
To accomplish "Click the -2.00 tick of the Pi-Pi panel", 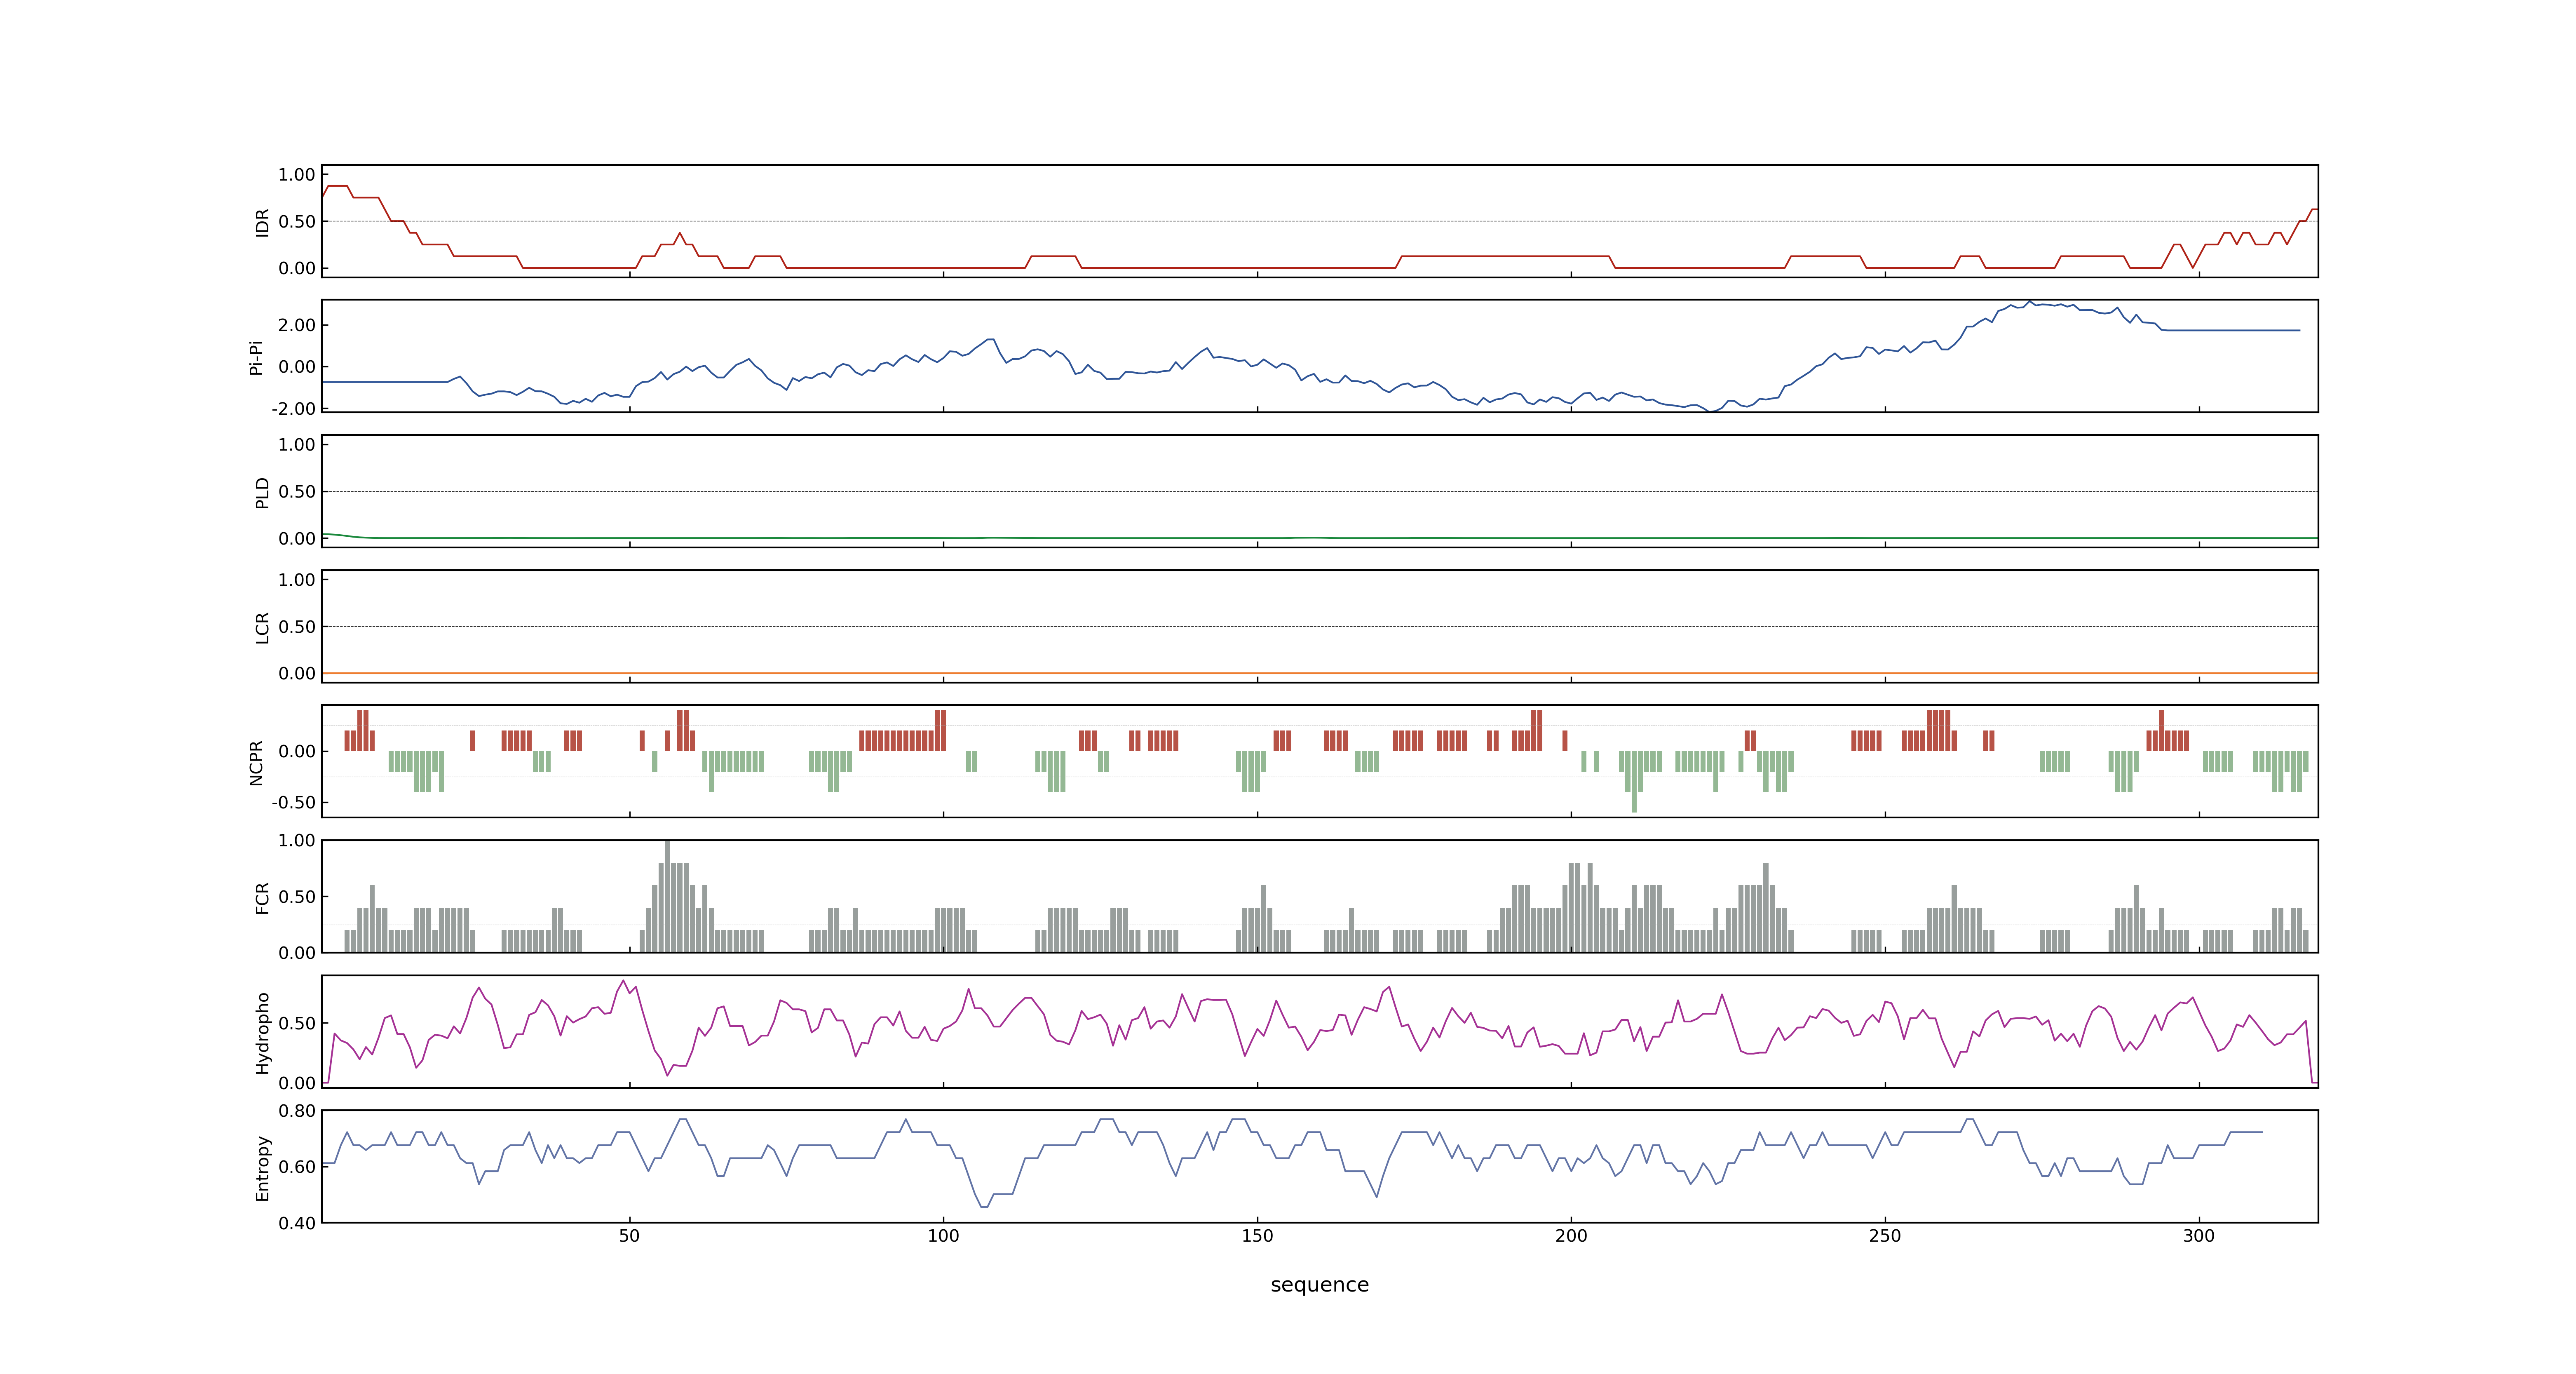I will pos(293,409).
